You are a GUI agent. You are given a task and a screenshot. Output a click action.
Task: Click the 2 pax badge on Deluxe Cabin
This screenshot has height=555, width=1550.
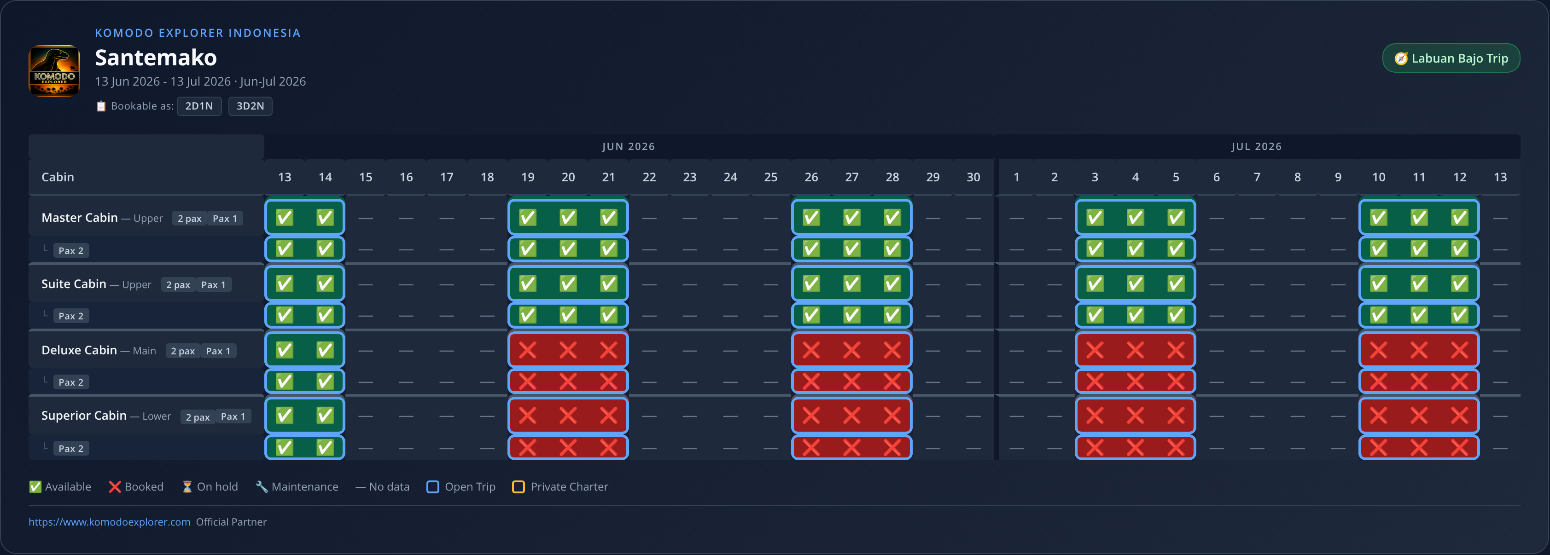(x=183, y=351)
